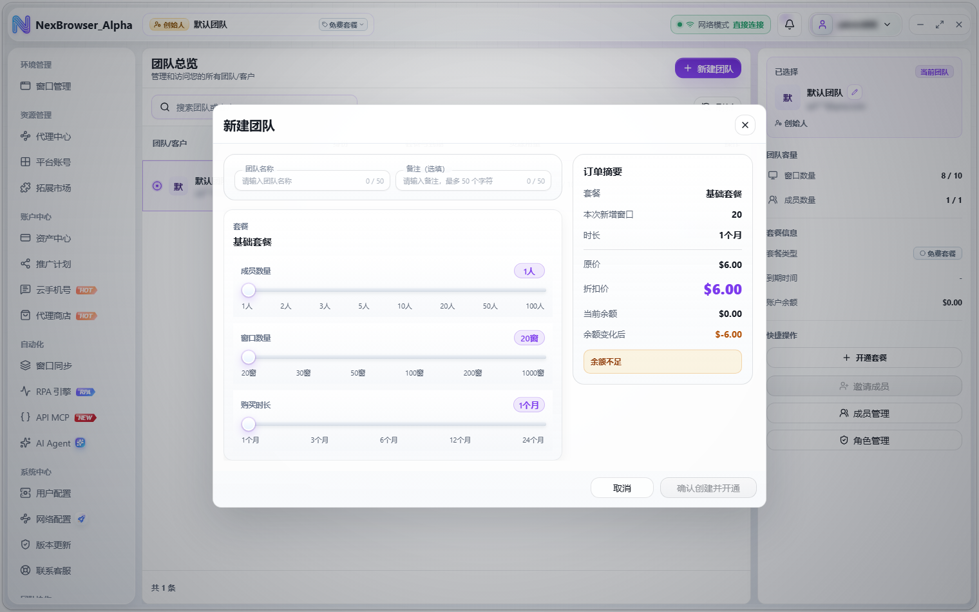The image size is (979, 612).
Task: Click the 网络配置 sidebar icon
Action: point(26,519)
